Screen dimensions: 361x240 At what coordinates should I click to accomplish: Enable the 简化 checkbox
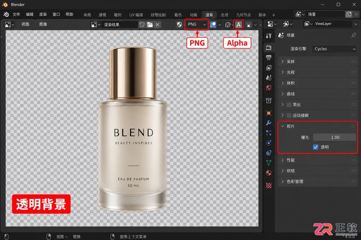(x=289, y=105)
